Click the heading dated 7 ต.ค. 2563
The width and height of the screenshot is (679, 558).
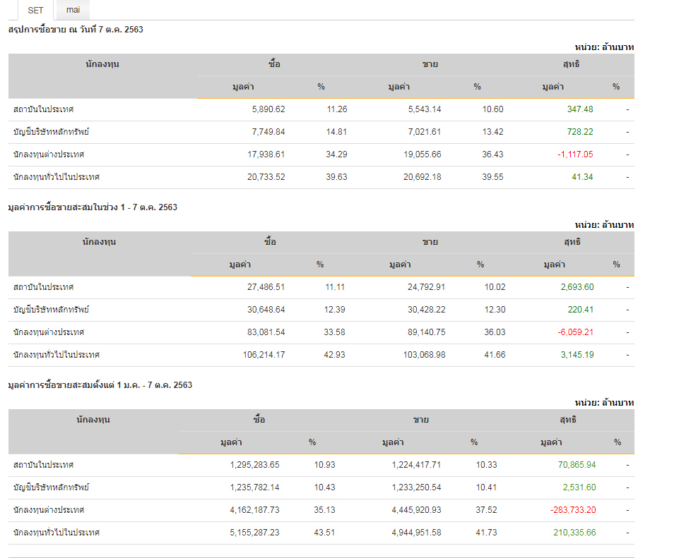coord(76,29)
